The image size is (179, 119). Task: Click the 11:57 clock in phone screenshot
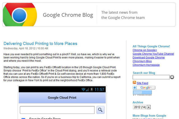click(x=99, y=89)
